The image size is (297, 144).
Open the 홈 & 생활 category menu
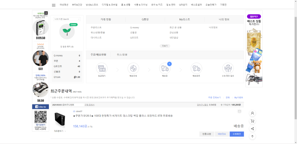coord(126,5)
